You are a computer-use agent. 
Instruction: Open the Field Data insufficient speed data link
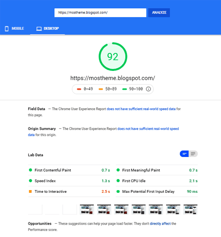coord(141,109)
